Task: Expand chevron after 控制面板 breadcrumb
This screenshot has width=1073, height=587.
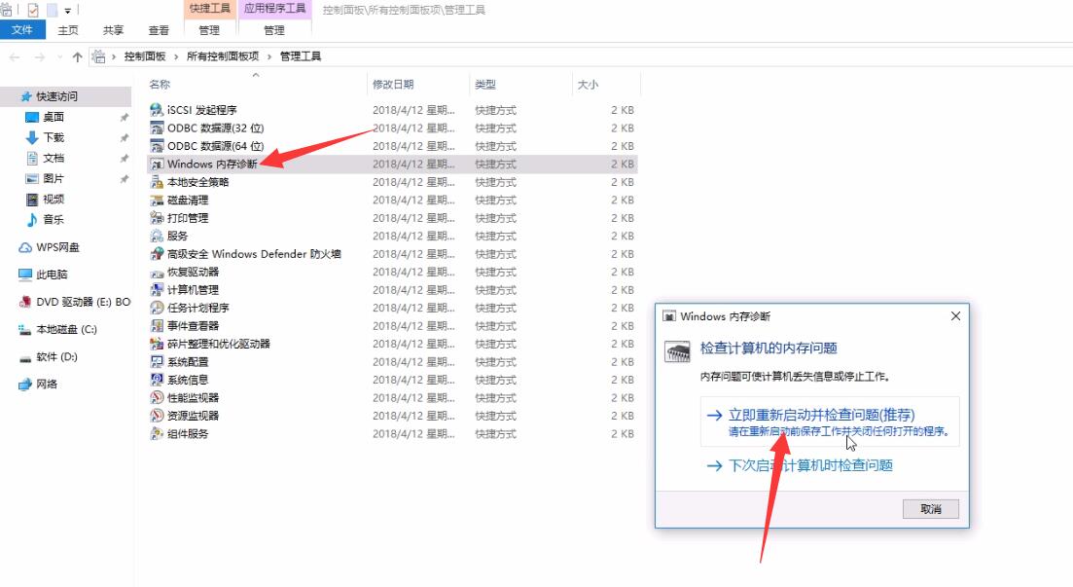Action: point(176,56)
